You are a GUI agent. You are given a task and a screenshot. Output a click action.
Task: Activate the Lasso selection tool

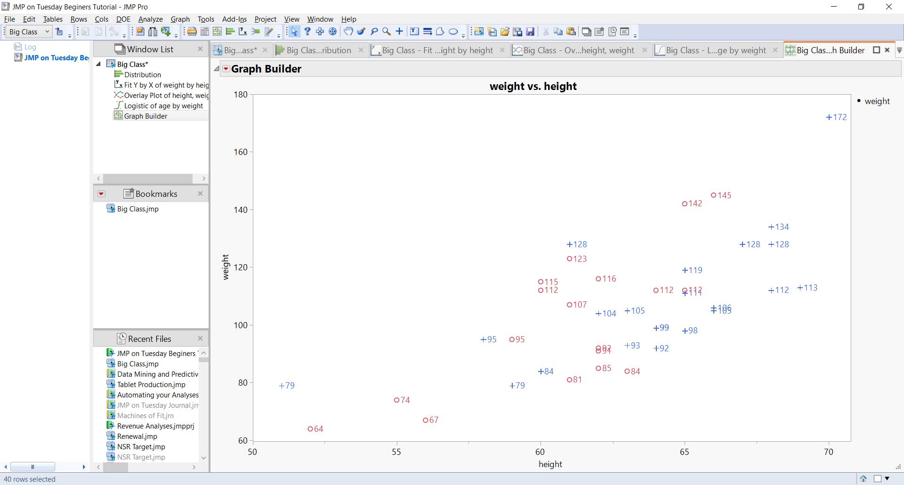pos(374,31)
